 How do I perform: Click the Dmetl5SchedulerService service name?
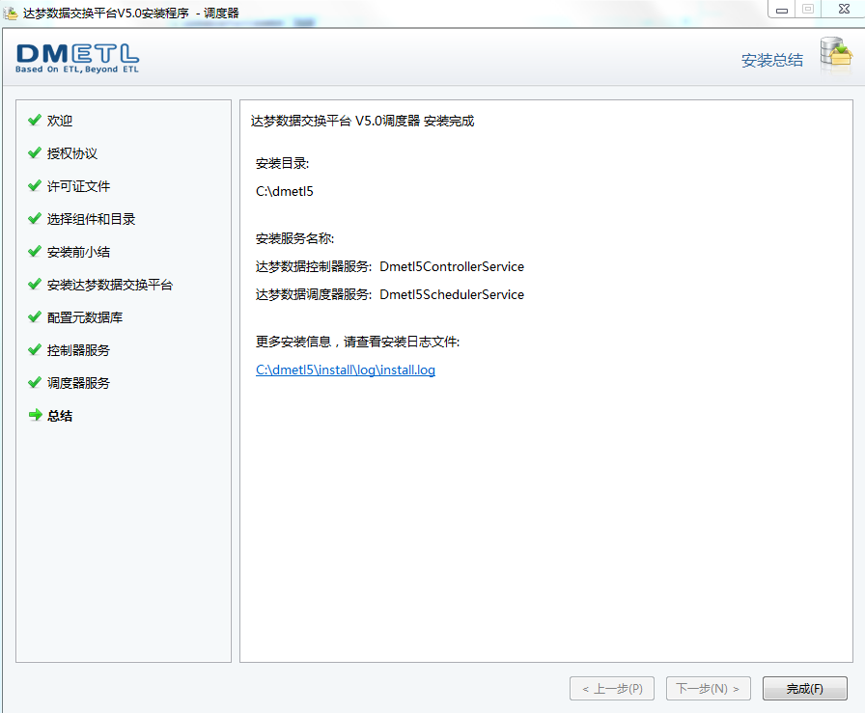pyautogui.click(x=452, y=294)
